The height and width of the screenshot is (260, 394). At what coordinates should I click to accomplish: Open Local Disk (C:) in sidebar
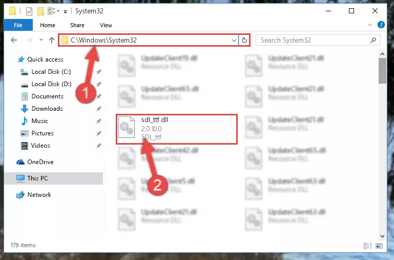click(x=51, y=72)
